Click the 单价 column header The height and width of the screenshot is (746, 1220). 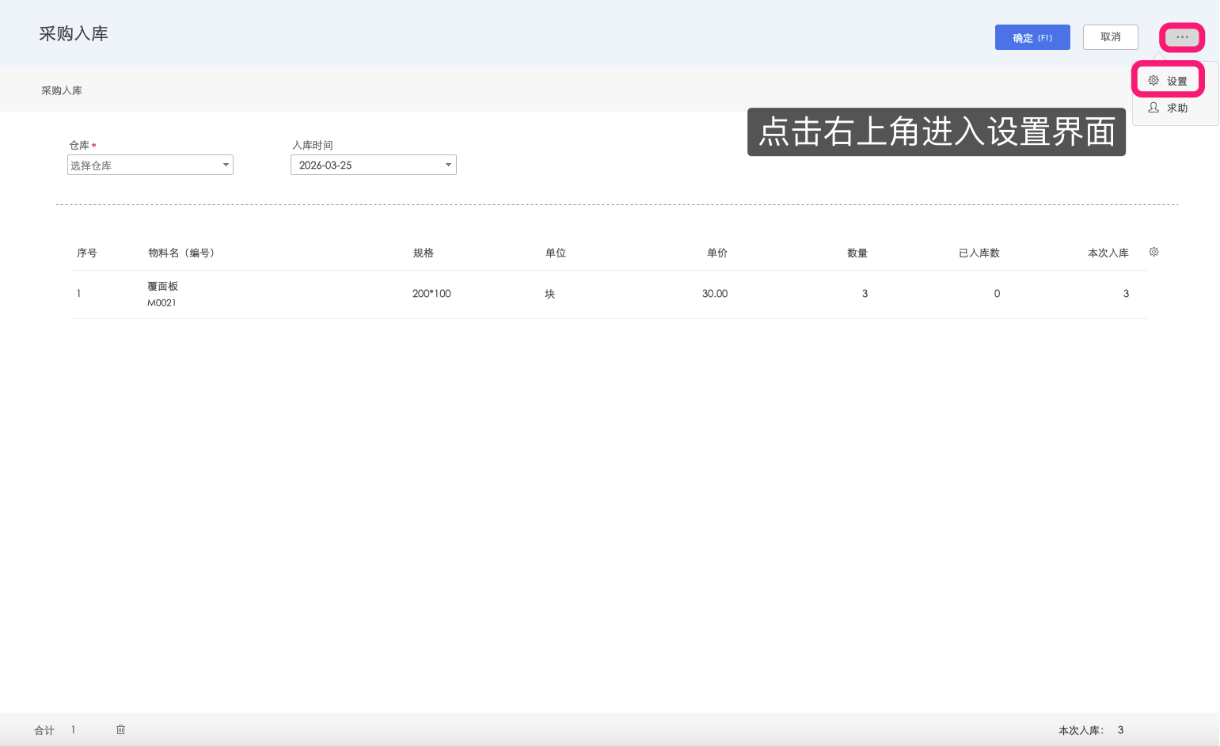point(717,253)
